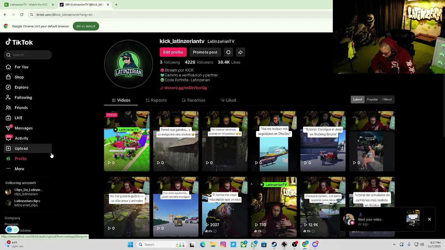Sort videos by Oldest
This screenshot has height=250, width=445.
(387, 100)
